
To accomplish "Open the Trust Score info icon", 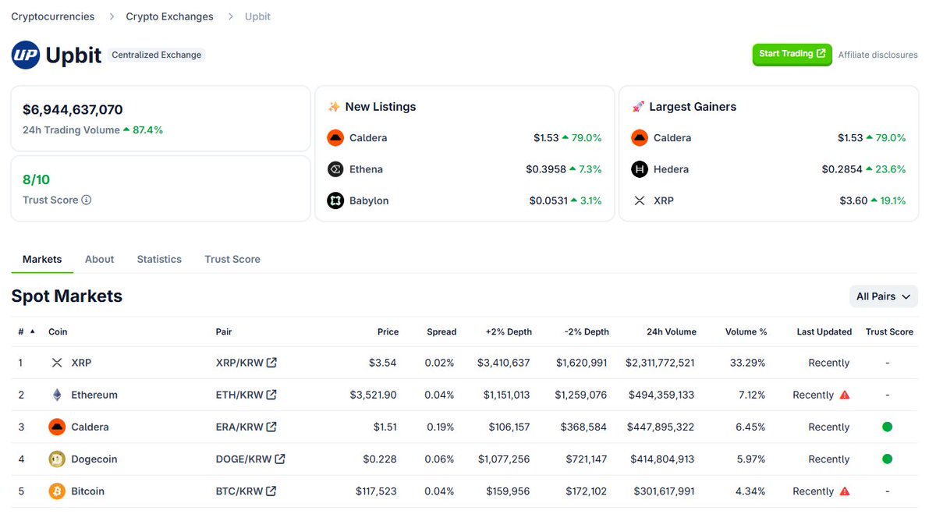I will click(x=87, y=200).
